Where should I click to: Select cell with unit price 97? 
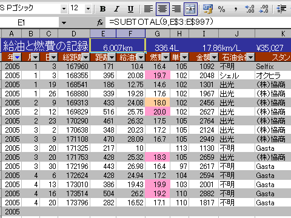pos(179,167)
